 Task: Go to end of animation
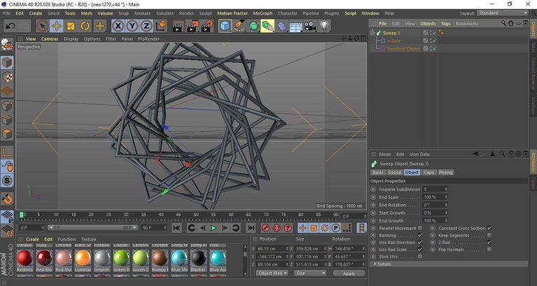[x=251, y=228]
